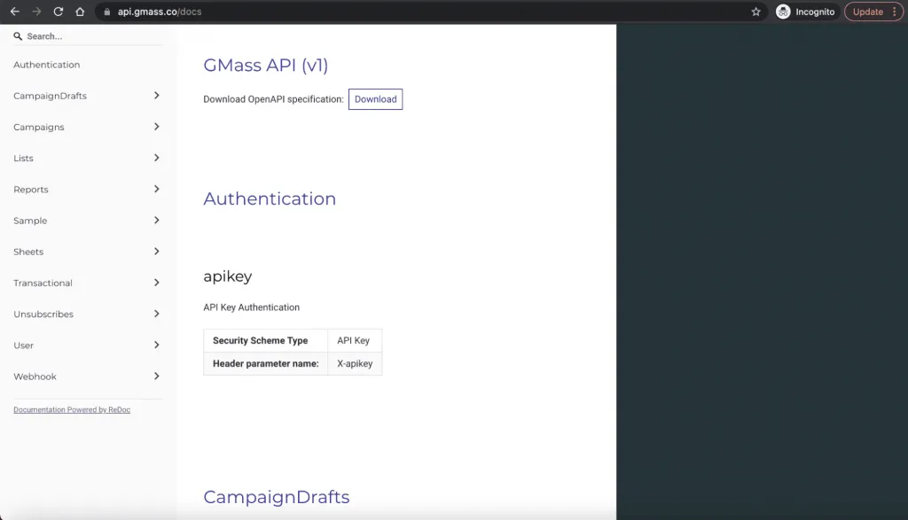Select Sheets in the sidebar
Screen dimensions: 908x520
click(x=28, y=252)
